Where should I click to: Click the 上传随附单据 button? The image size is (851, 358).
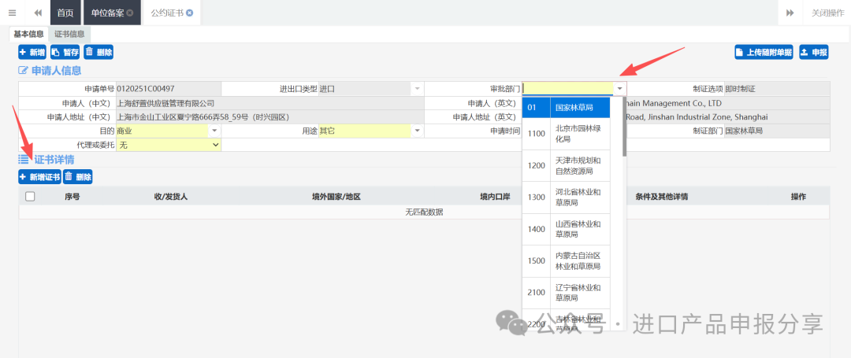click(x=764, y=53)
